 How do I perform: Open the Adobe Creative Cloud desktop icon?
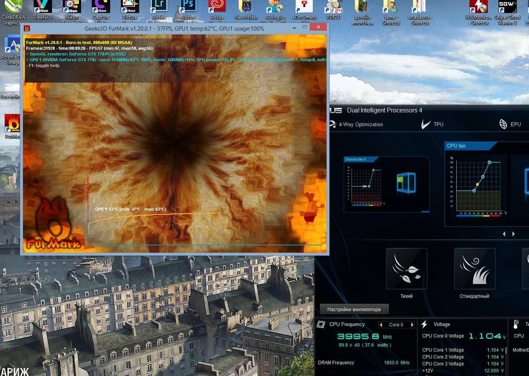click(217, 11)
